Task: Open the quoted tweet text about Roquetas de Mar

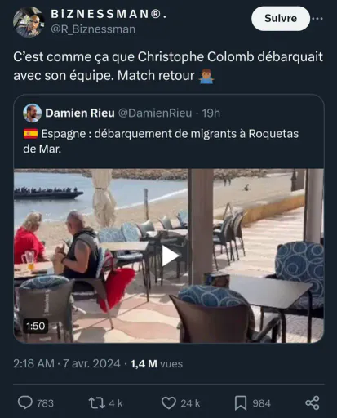Action: (x=161, y=141)
